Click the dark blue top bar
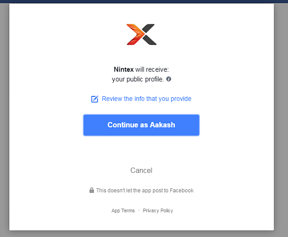The image size is (288, 237). (x=144, y=1)
